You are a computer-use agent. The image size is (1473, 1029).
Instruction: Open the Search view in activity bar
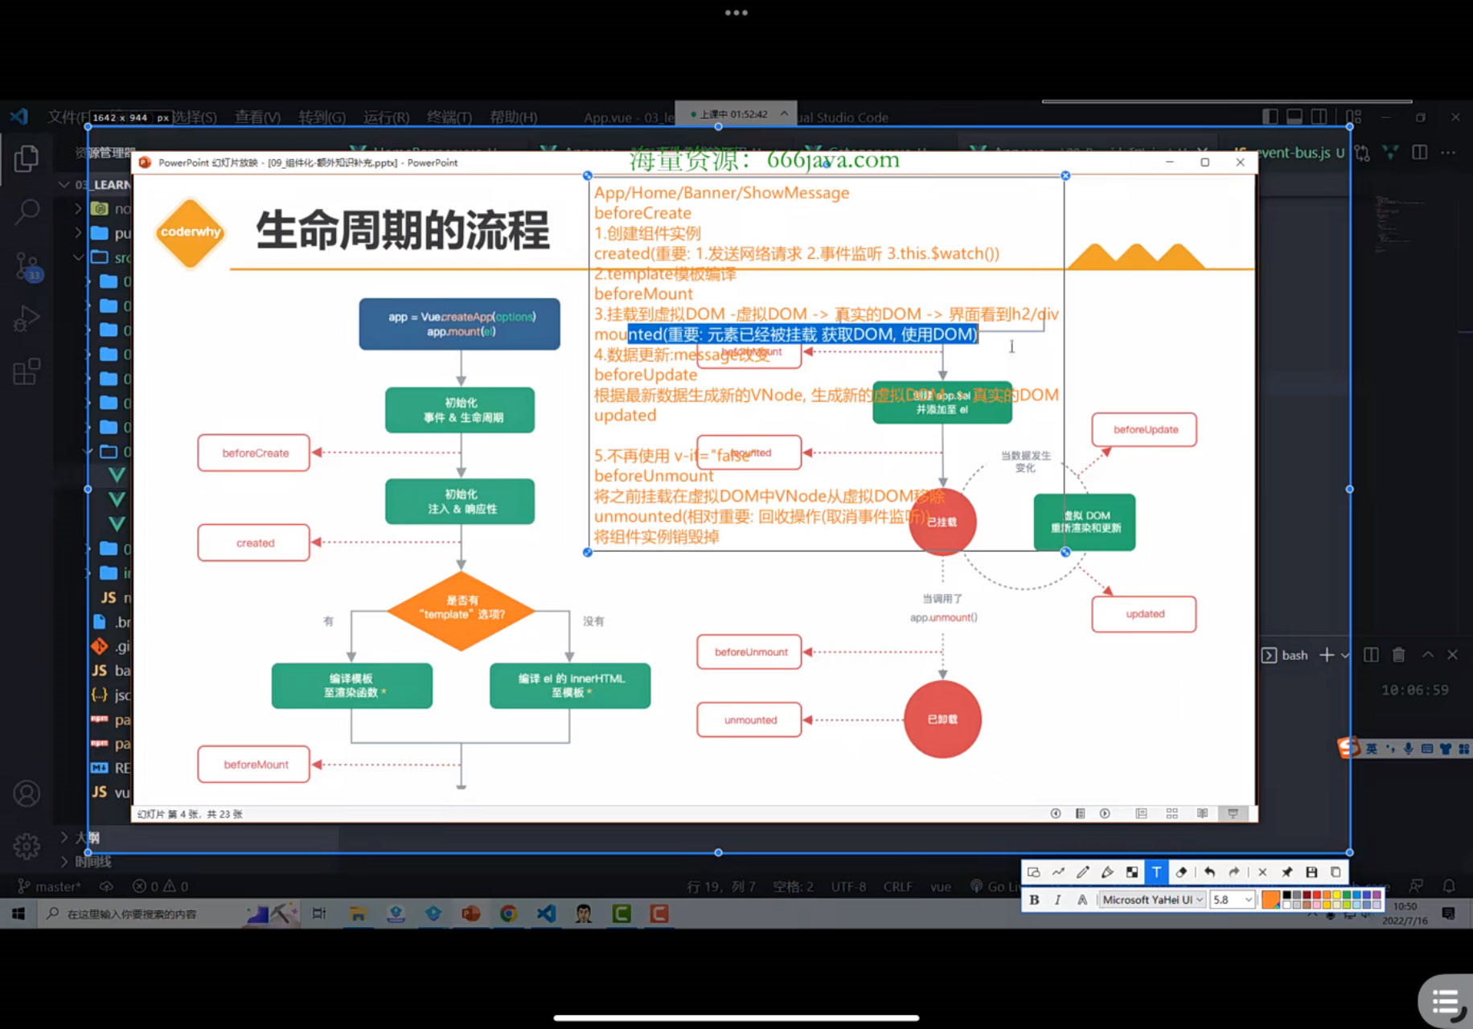tap(27, 211)
